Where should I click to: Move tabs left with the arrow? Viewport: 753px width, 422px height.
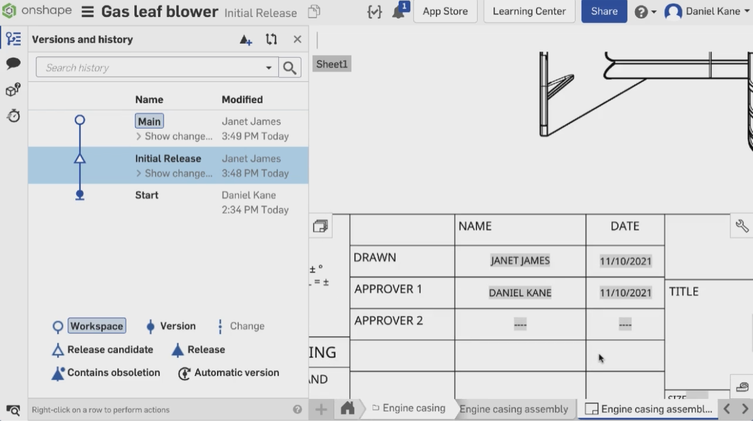pos(726,409)
